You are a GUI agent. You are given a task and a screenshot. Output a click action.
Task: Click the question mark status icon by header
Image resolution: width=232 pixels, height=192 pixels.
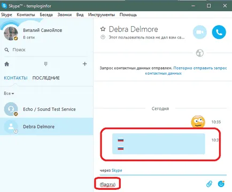[x=103, y=37]
